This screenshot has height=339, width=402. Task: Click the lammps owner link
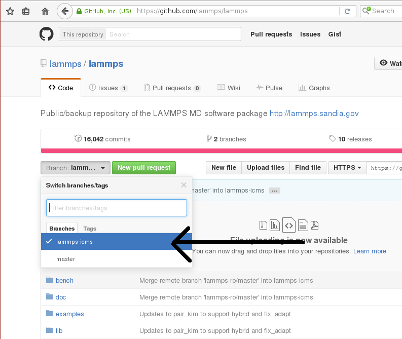(x=65, y=64)
